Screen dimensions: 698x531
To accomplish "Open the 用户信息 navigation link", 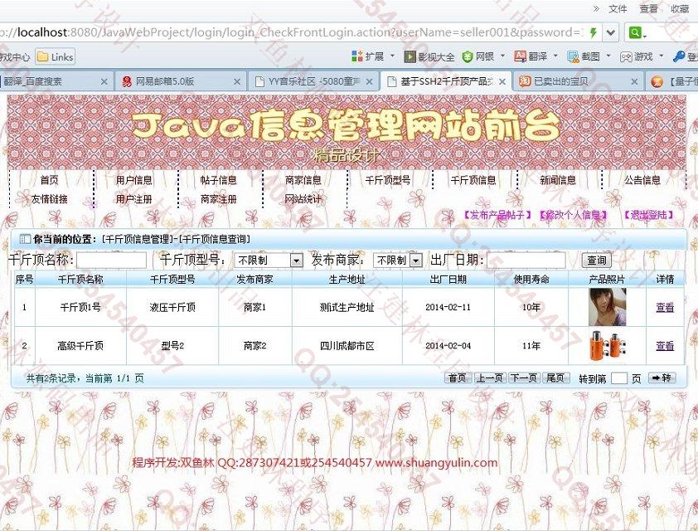I will tap(134, 180).
